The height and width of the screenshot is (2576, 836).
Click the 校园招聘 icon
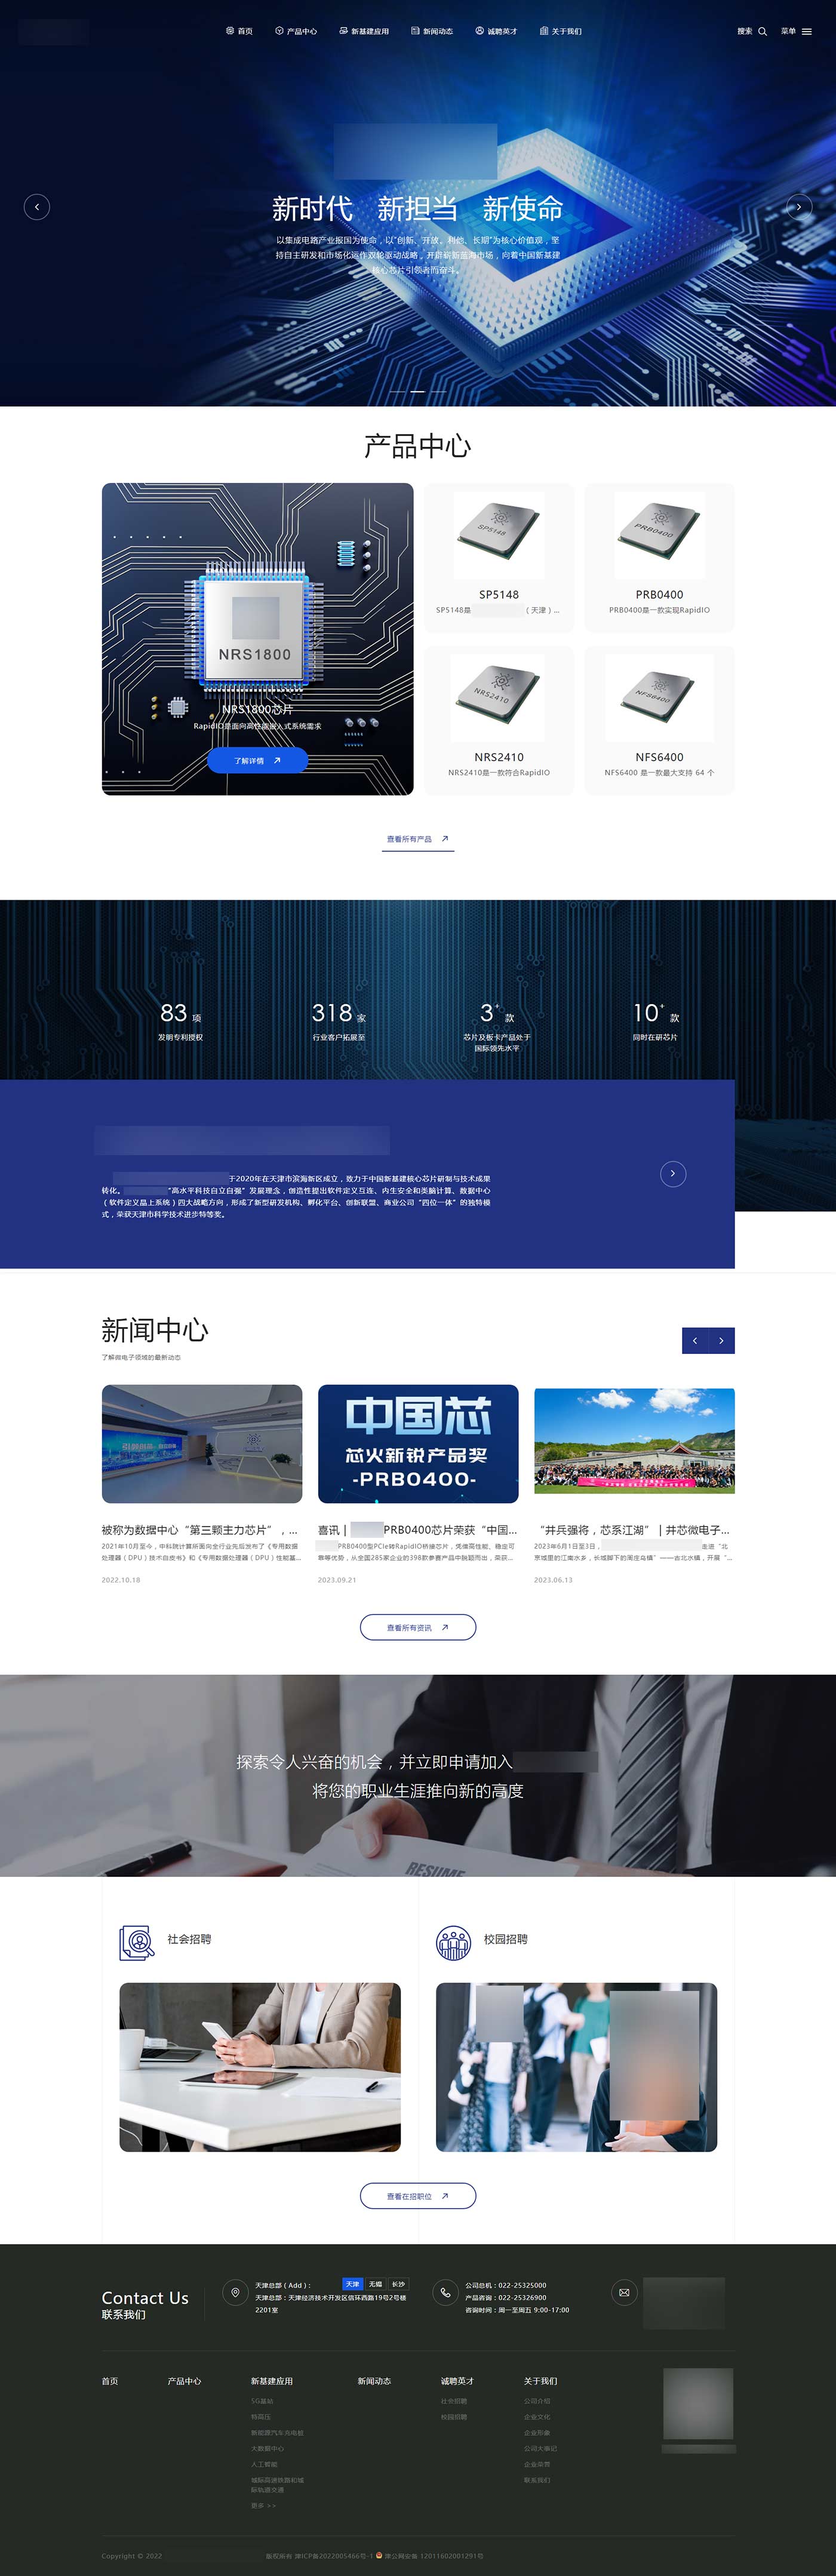click(453, 1943)
